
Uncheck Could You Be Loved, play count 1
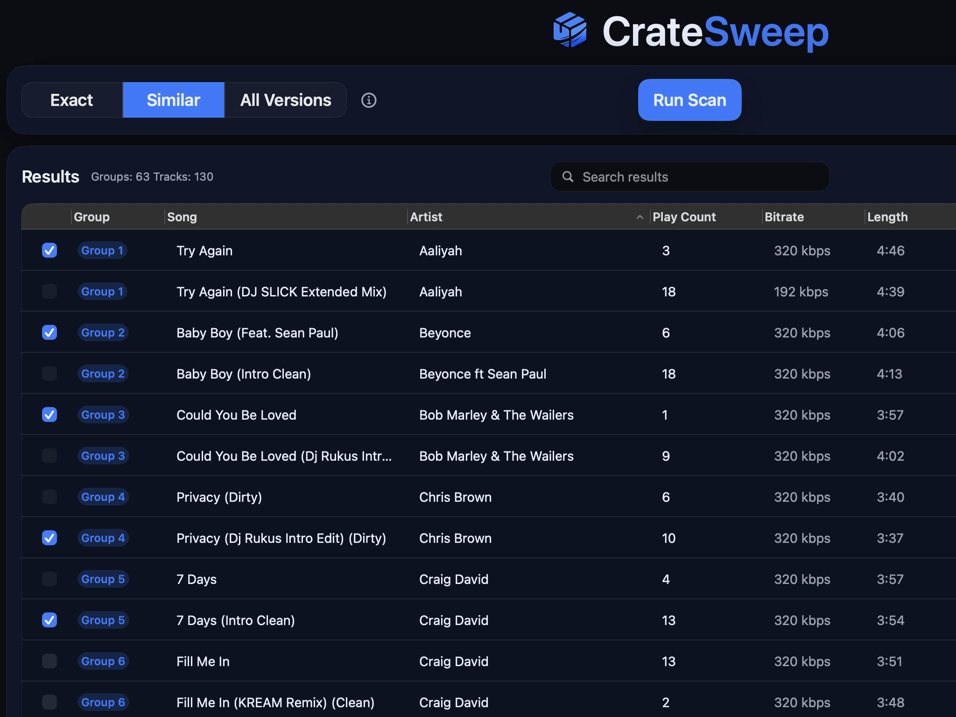point(49,415)
